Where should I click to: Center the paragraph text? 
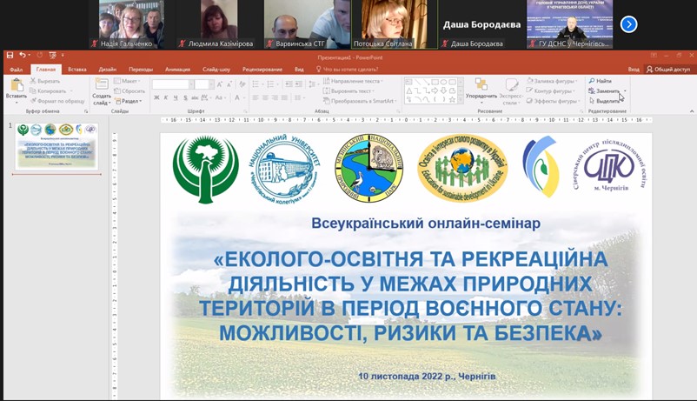coord(265,97)
